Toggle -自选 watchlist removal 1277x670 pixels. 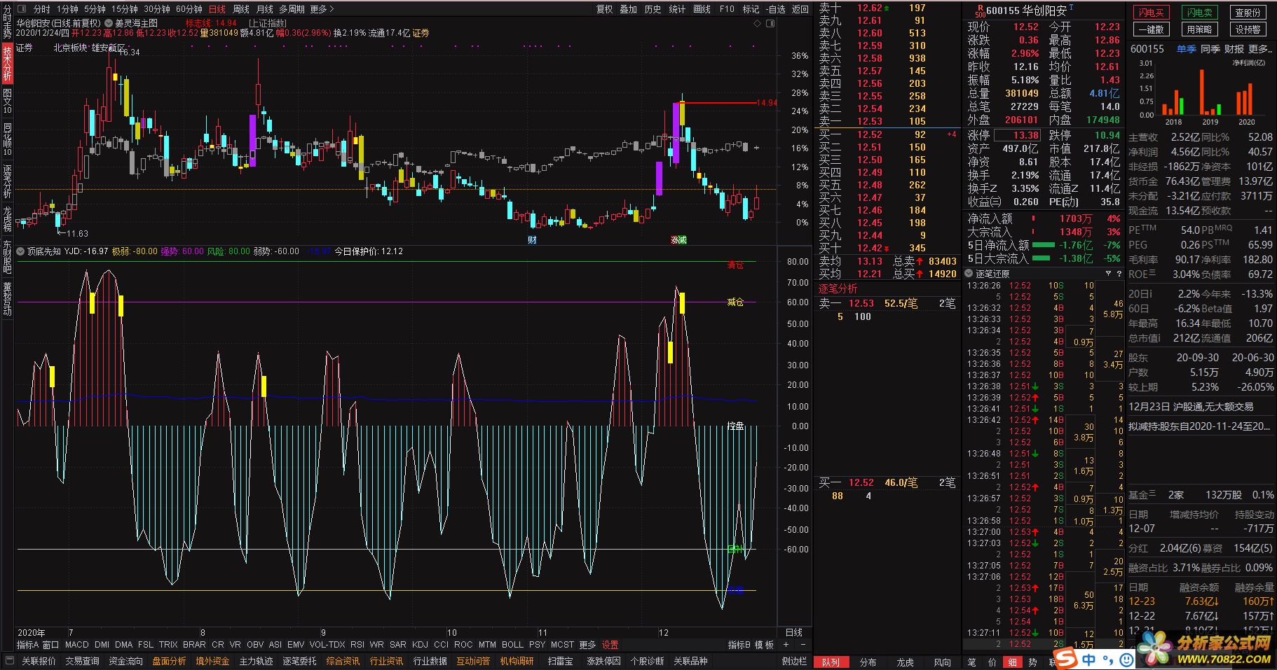[776, 9]
